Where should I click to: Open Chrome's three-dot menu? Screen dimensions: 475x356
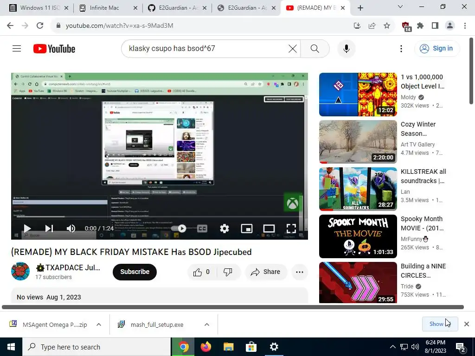[x=465, y=26]
